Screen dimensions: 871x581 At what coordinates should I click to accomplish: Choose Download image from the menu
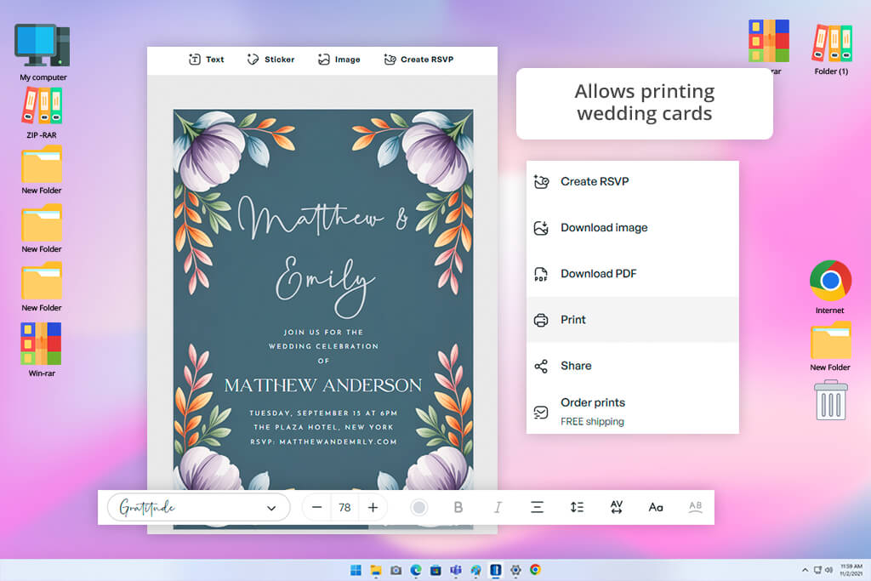coord(632,228)
